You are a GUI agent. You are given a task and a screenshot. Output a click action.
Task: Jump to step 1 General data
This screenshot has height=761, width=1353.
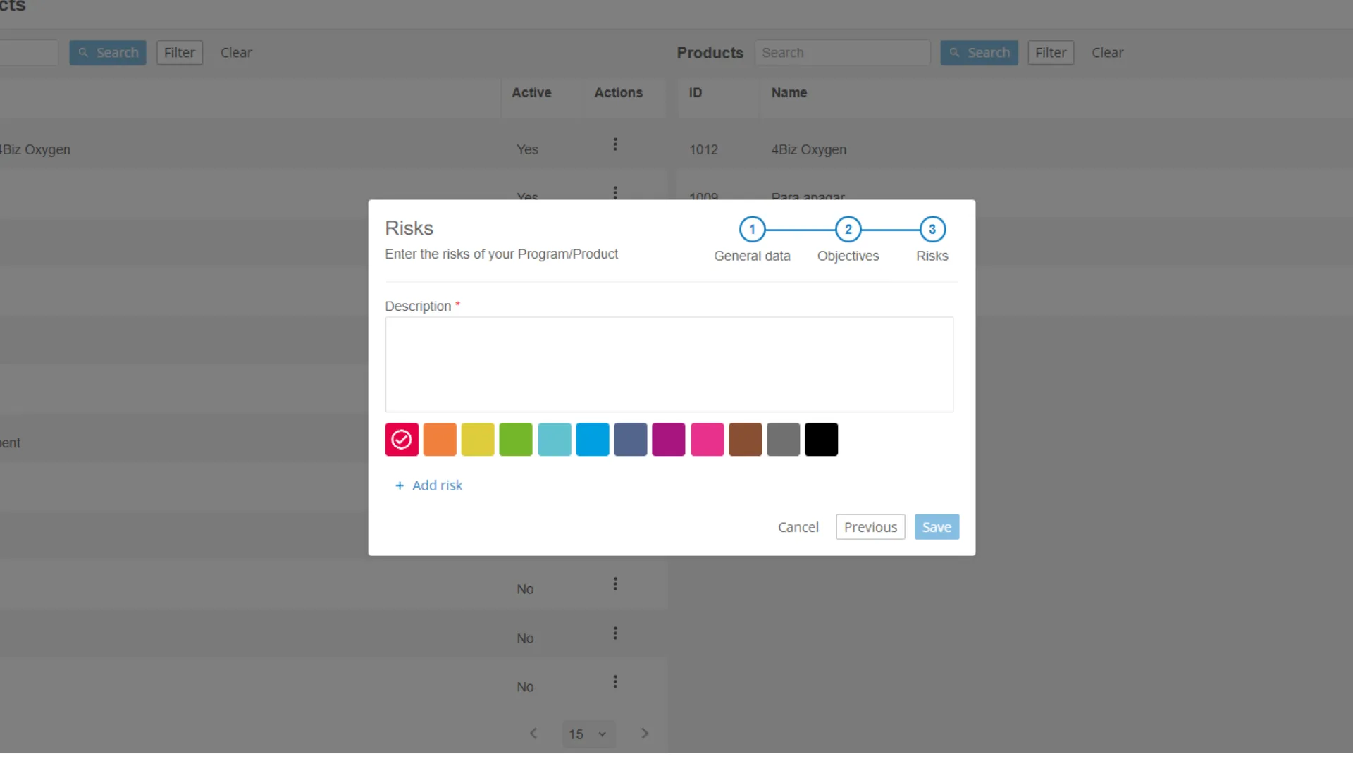[753, 229]
